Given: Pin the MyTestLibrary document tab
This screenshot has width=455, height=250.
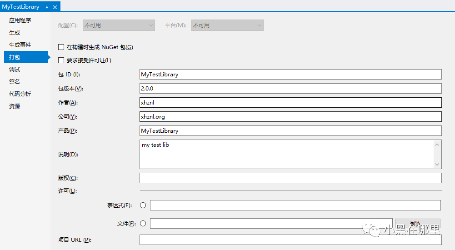Looking at the screenshot, I should coord(46,7).
